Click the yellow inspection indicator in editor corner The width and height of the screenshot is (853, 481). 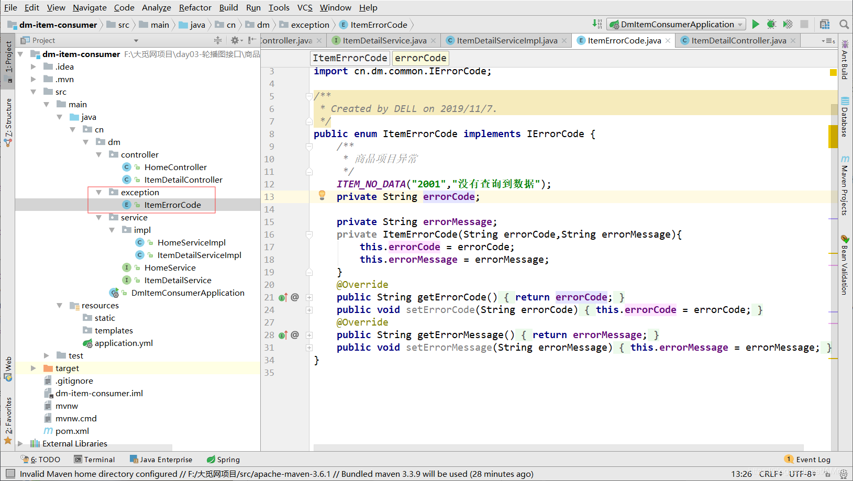coord(833,72)
